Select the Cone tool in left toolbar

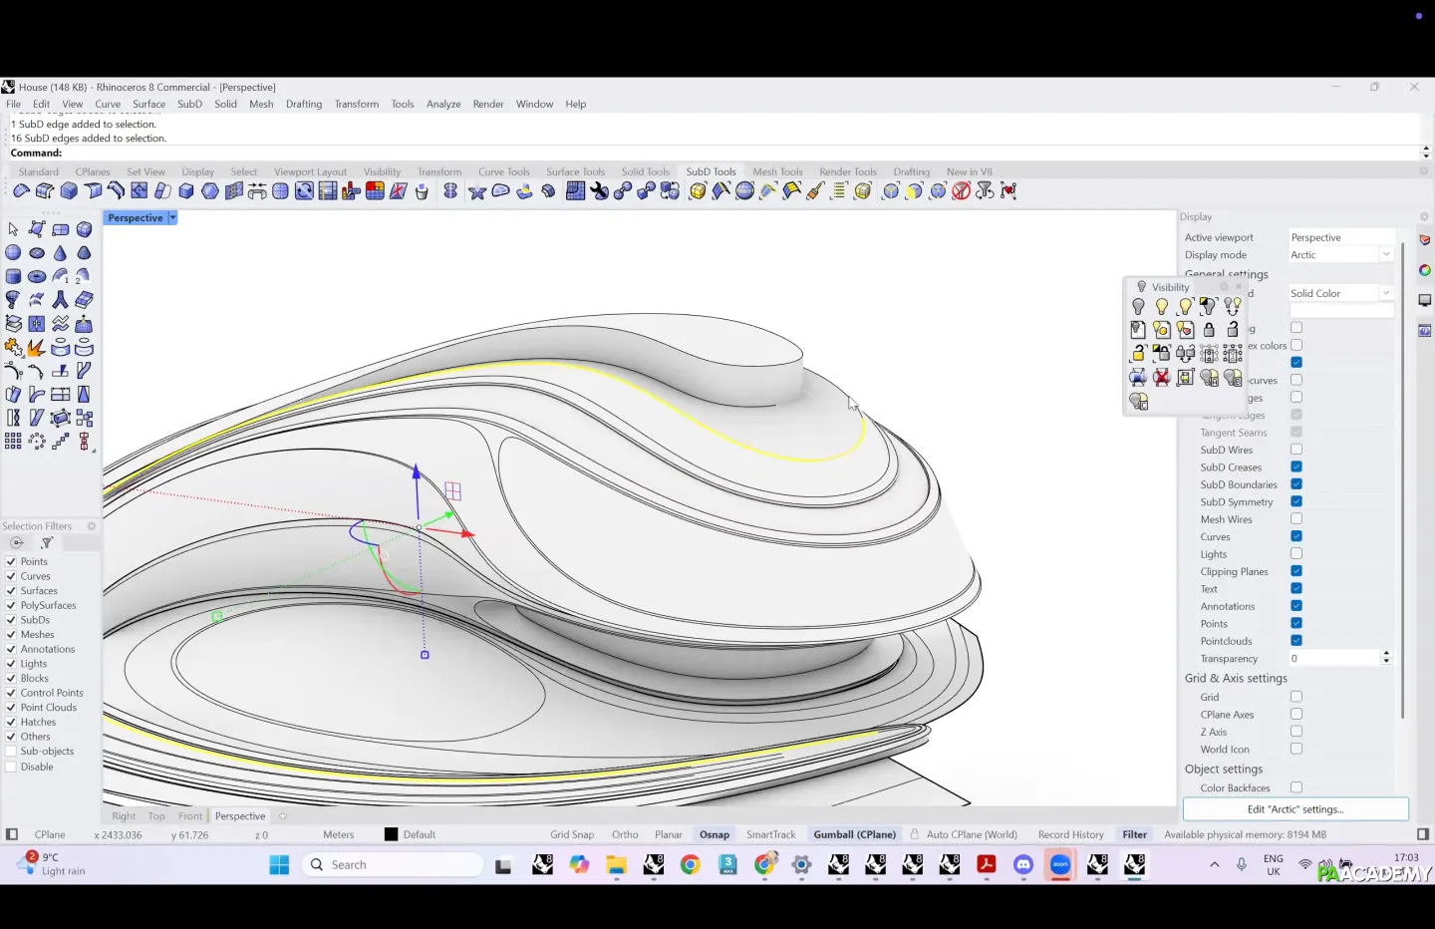[61, 253]
